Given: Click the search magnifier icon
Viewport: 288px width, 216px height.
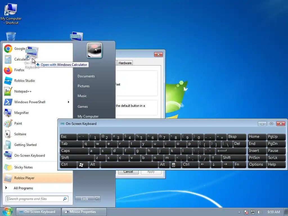Looking at the screenshot, I should 65,199.
